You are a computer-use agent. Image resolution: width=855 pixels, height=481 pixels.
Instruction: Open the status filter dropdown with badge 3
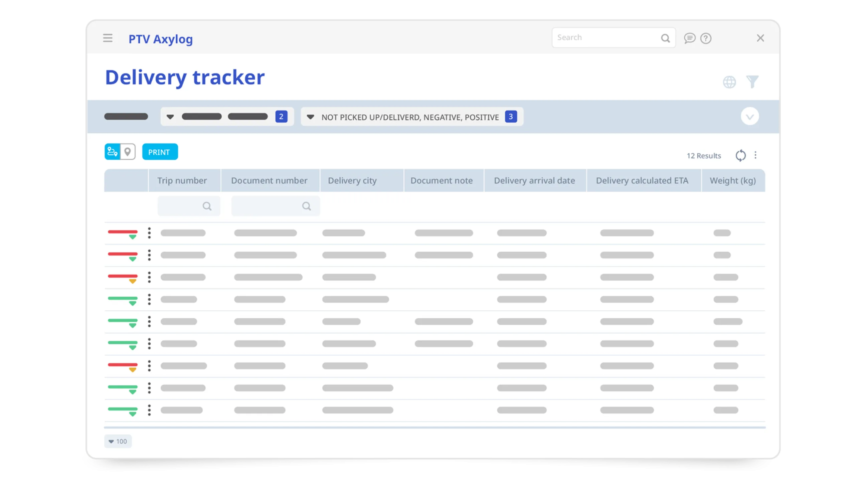click(x=412, y=117)
